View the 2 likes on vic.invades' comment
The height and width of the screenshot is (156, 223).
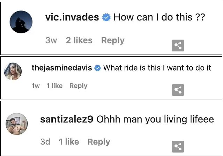pyautogui.click(x=79, y=40)
